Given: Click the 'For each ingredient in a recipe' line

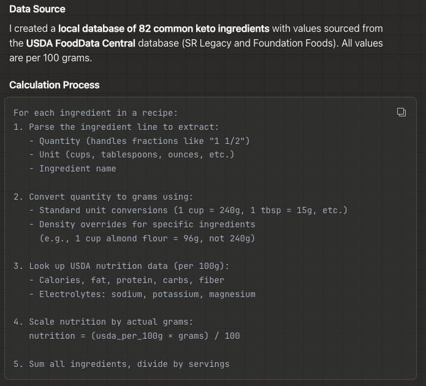Looking at the screenshot, I should coord(95,113).
